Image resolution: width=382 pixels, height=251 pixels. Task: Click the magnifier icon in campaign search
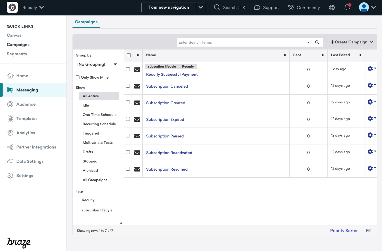coord(317,43)
